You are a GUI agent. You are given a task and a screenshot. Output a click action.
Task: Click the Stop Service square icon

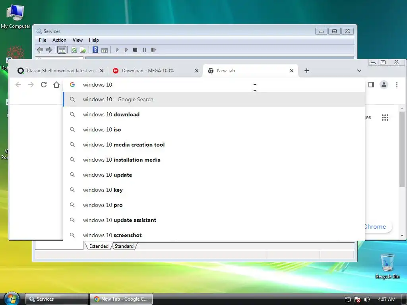click(x=135, y=50)
